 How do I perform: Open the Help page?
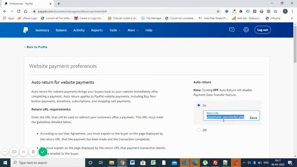149,30
